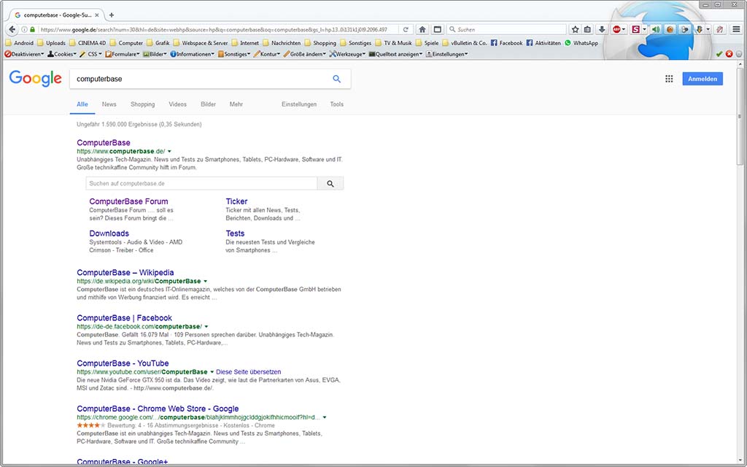Viewport: 747px width, 467px height.
Task: Open the Mehr search menu
Action: click(x=236, y=104)
